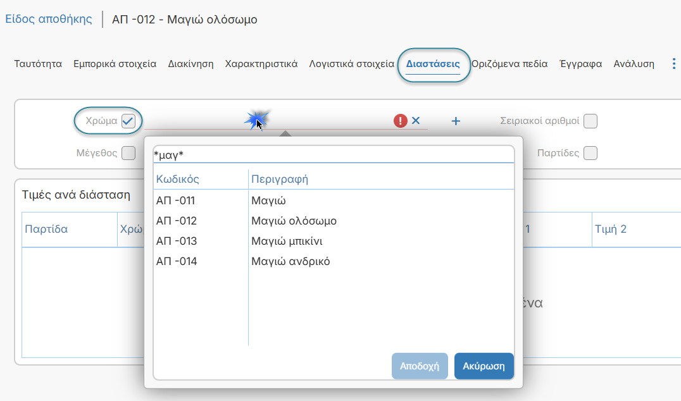Switch to the Λογιστικά στοιχεία tab
Screen dimensions: 681x401
351,64
